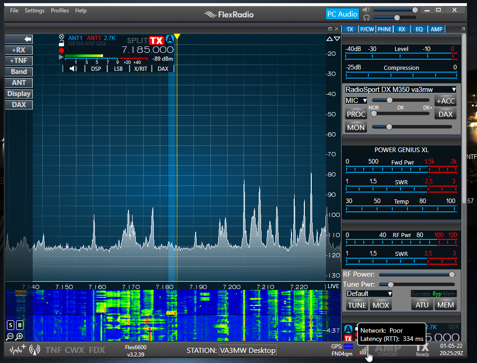
Task: Toggle MOX transmit
Action: click(381, 305)
